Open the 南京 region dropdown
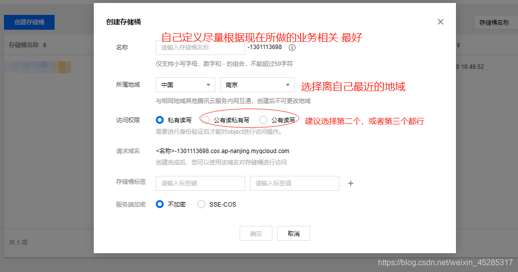Image resolution: width=518 pixels, height=272 pixels. 258,85
